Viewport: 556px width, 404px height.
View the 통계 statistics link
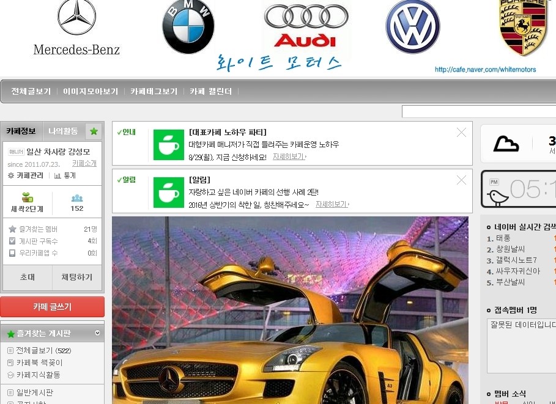70,175
